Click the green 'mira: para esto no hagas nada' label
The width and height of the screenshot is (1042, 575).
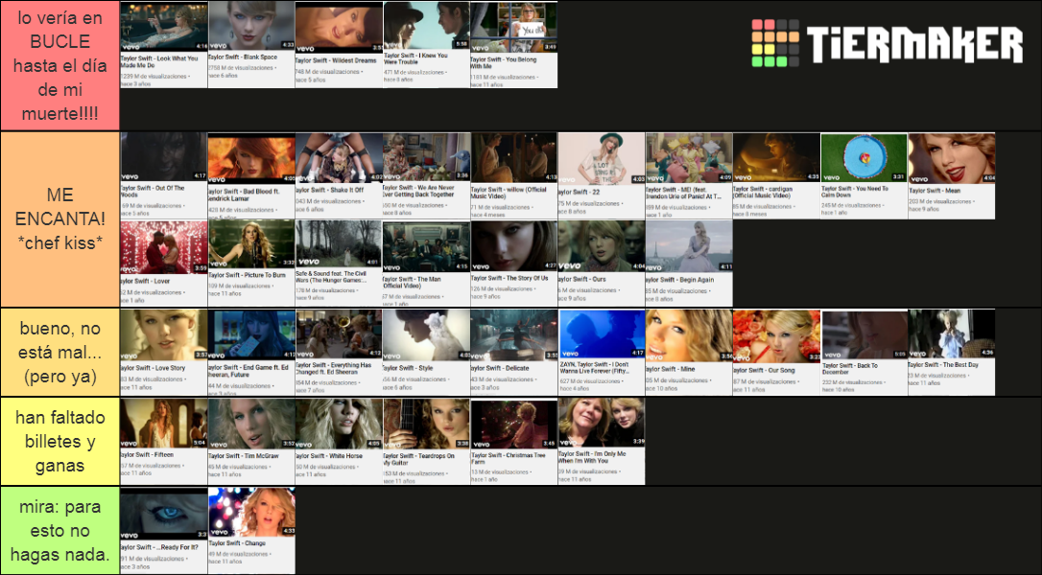click(59, 531)
